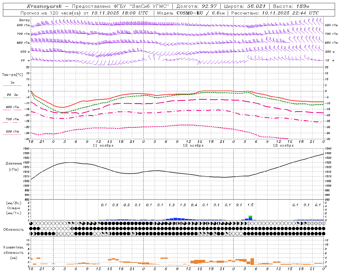Select the Прогноз на 120 часа(ов) text
This screenshot has height=271, width=339.
[x=51, y=13]
